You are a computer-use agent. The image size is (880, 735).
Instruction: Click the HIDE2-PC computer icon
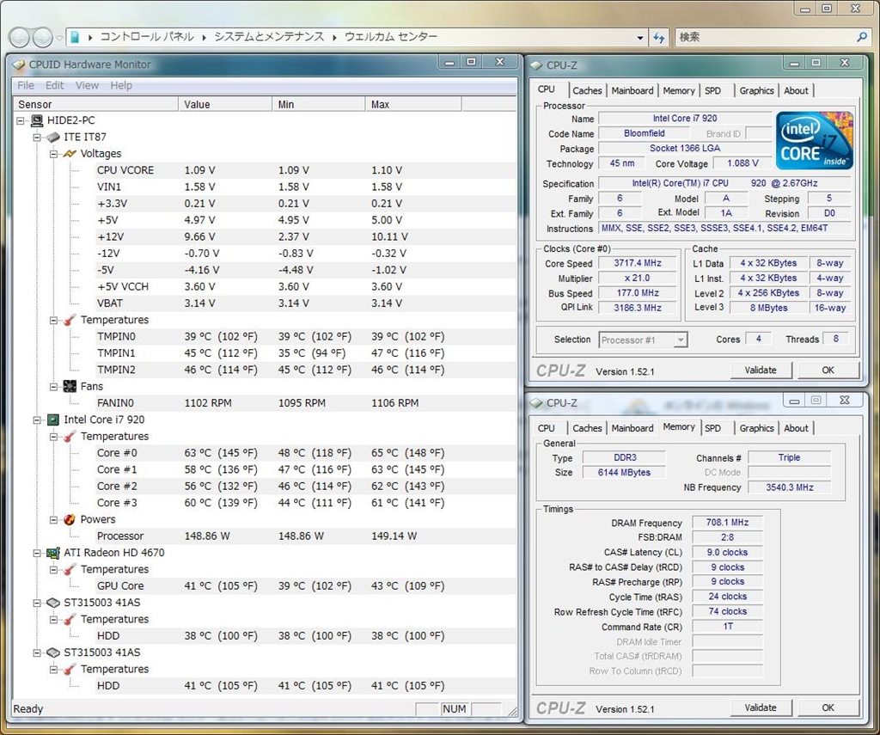coord(37,120)
